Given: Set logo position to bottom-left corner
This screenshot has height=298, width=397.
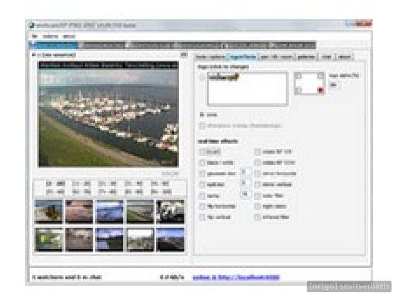Looking at the screenshot, I should click(299, 90).
